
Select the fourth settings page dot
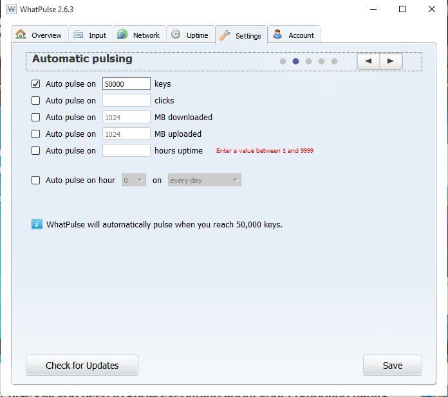click(x=321, y=61)
